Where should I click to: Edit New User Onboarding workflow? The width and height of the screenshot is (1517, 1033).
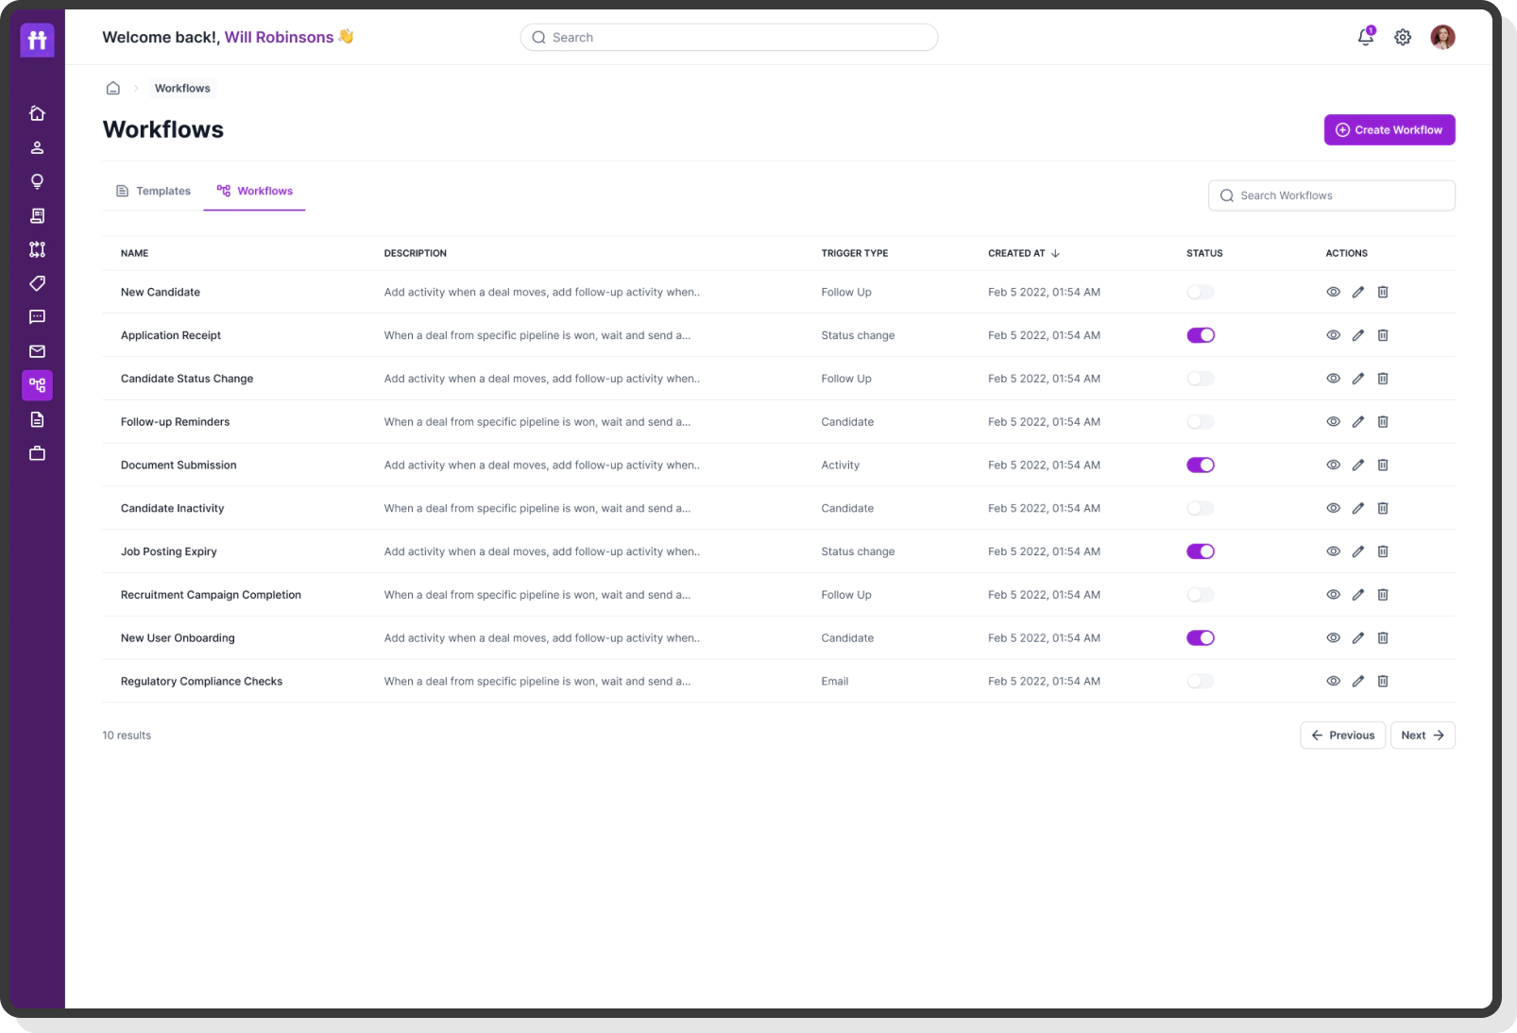point(1357,638)
